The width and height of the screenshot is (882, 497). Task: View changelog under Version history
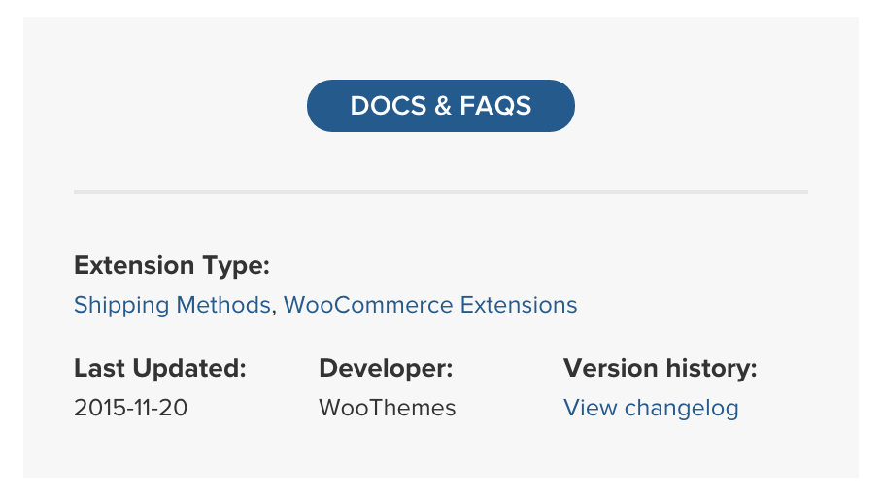point(651,408)
